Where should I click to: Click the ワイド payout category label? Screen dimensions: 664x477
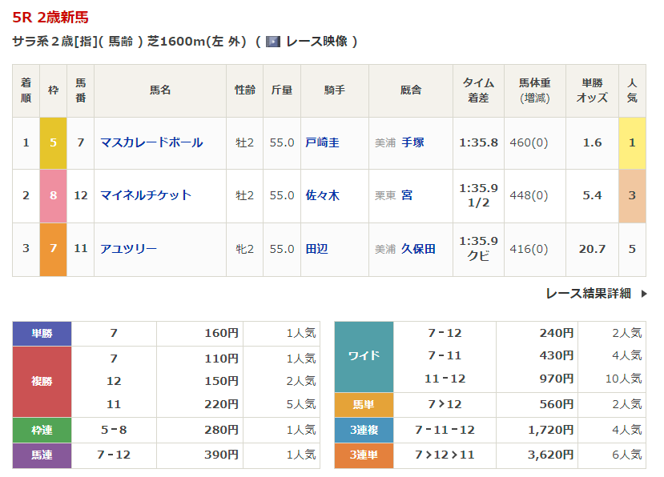[364, 356]
